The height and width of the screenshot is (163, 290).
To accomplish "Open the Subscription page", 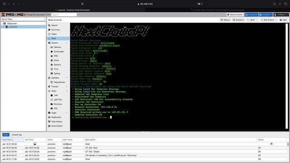I will (57, 126).
